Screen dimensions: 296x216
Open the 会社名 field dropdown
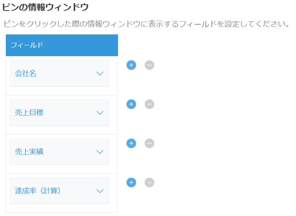coord(59,73)
